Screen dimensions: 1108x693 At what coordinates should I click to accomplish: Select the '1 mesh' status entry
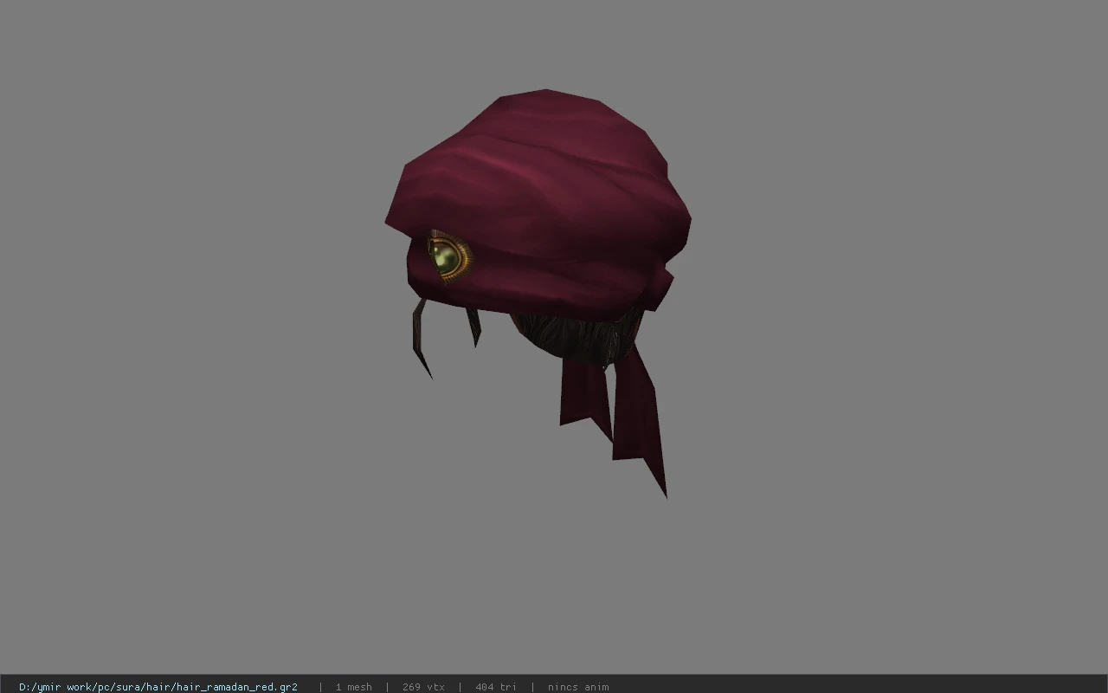click(353, 687)
